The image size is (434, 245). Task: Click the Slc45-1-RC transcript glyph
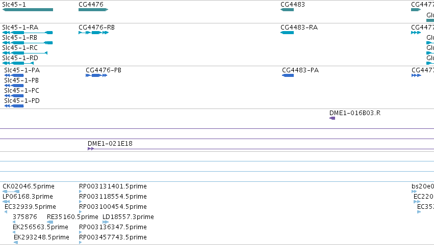click(25, 53)
